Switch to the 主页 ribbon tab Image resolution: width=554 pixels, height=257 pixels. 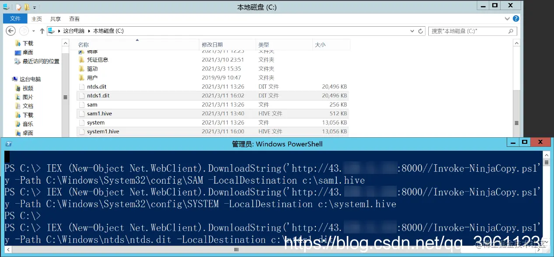click(x=37, y=19)
